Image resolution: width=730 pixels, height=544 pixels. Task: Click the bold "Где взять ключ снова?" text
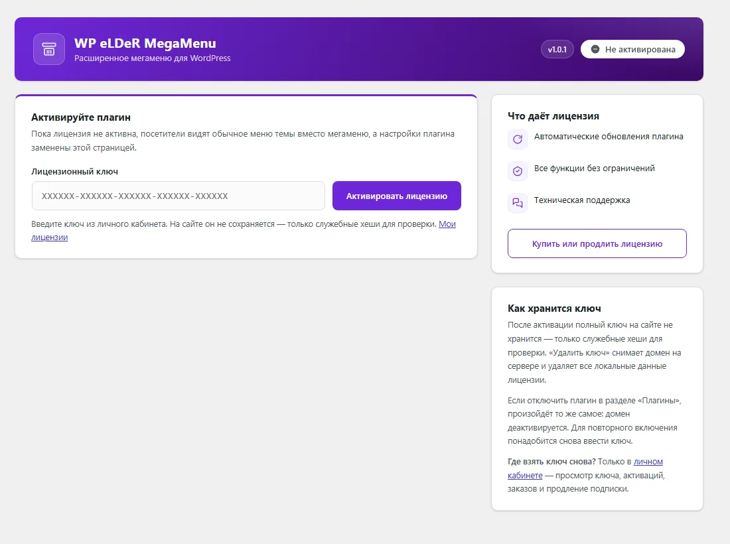tap(551, 462)
